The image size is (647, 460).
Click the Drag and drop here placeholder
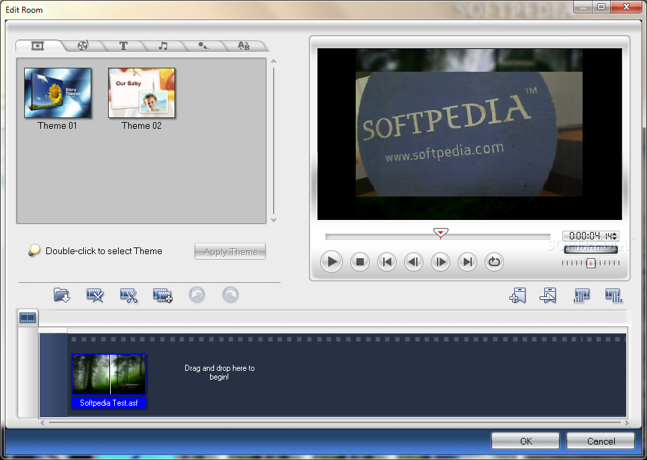coord(219,372)
